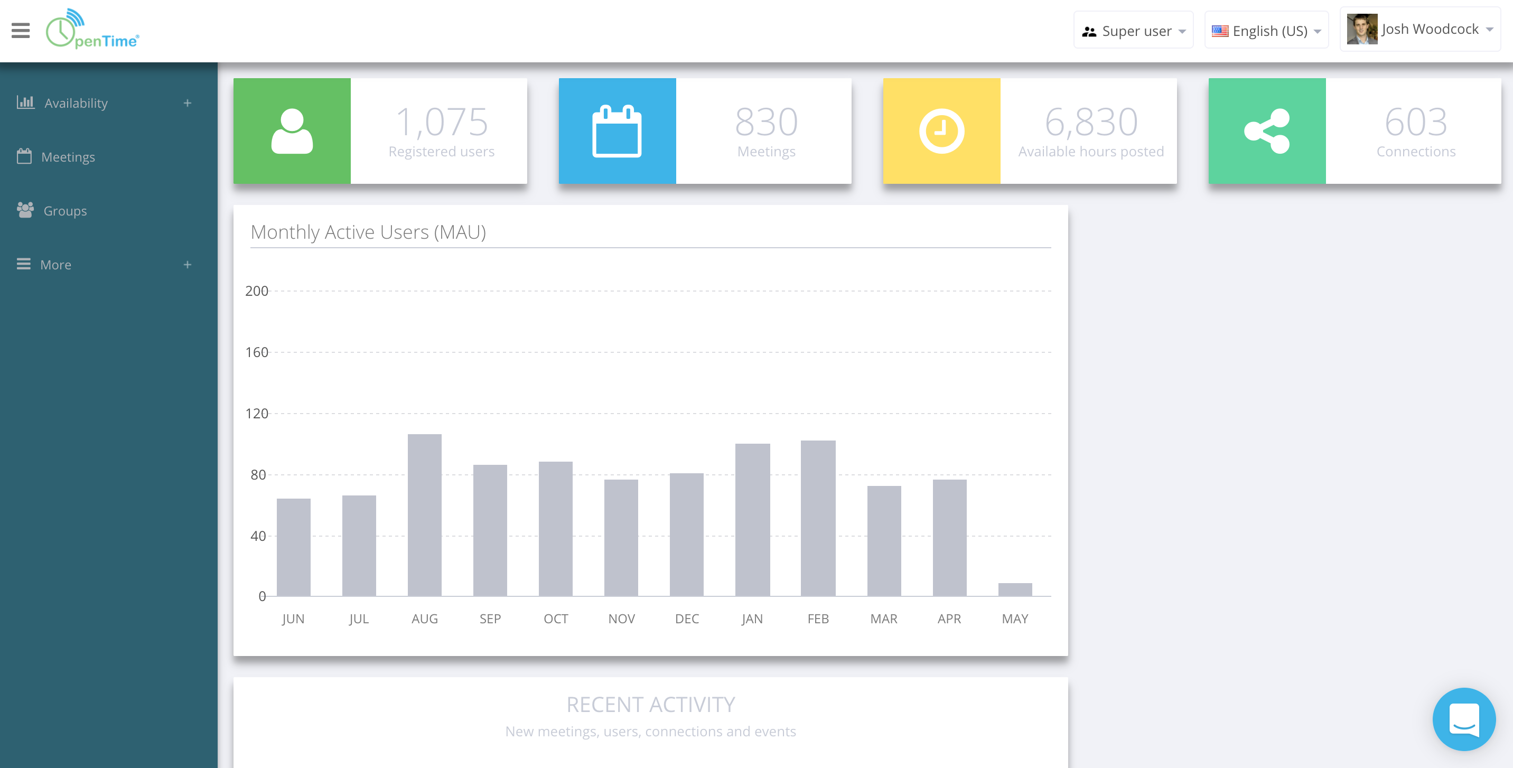Toggle the hamburger menu icon
Viewport: 1513px width, 768px height.
pyautogui.click(x=21, y=31)
